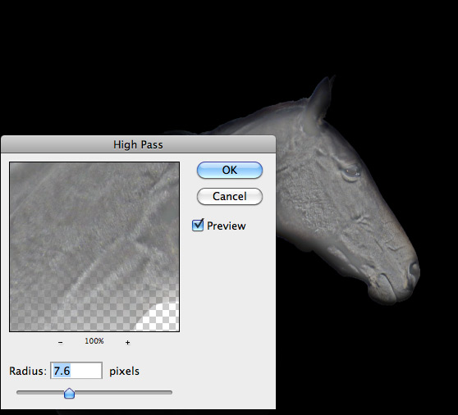Click the Preview label text
This screenshot has height=415, width=458.
[x=226, y=226]
